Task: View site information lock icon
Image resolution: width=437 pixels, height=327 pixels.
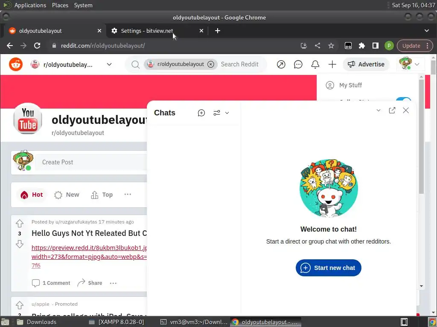Action: (x=54, y=46)
